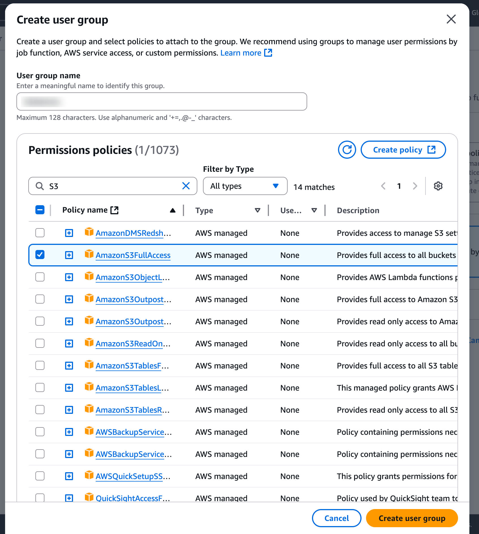The height and width of the screenshot is (534, 479).
Task: Expand the AmazonS3FullAccess policy details
Action: click(69, 255)
